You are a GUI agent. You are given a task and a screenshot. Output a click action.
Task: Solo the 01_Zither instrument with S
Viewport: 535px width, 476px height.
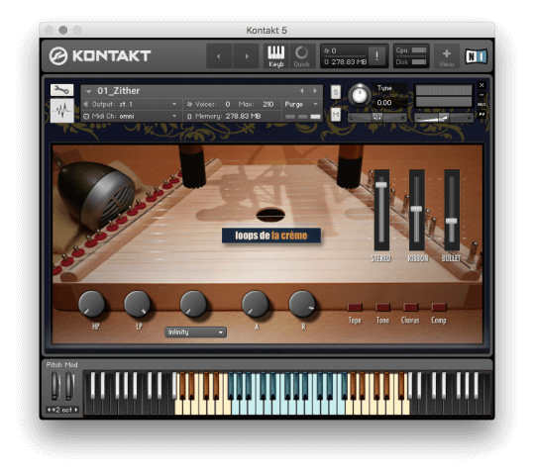(336, 92)
